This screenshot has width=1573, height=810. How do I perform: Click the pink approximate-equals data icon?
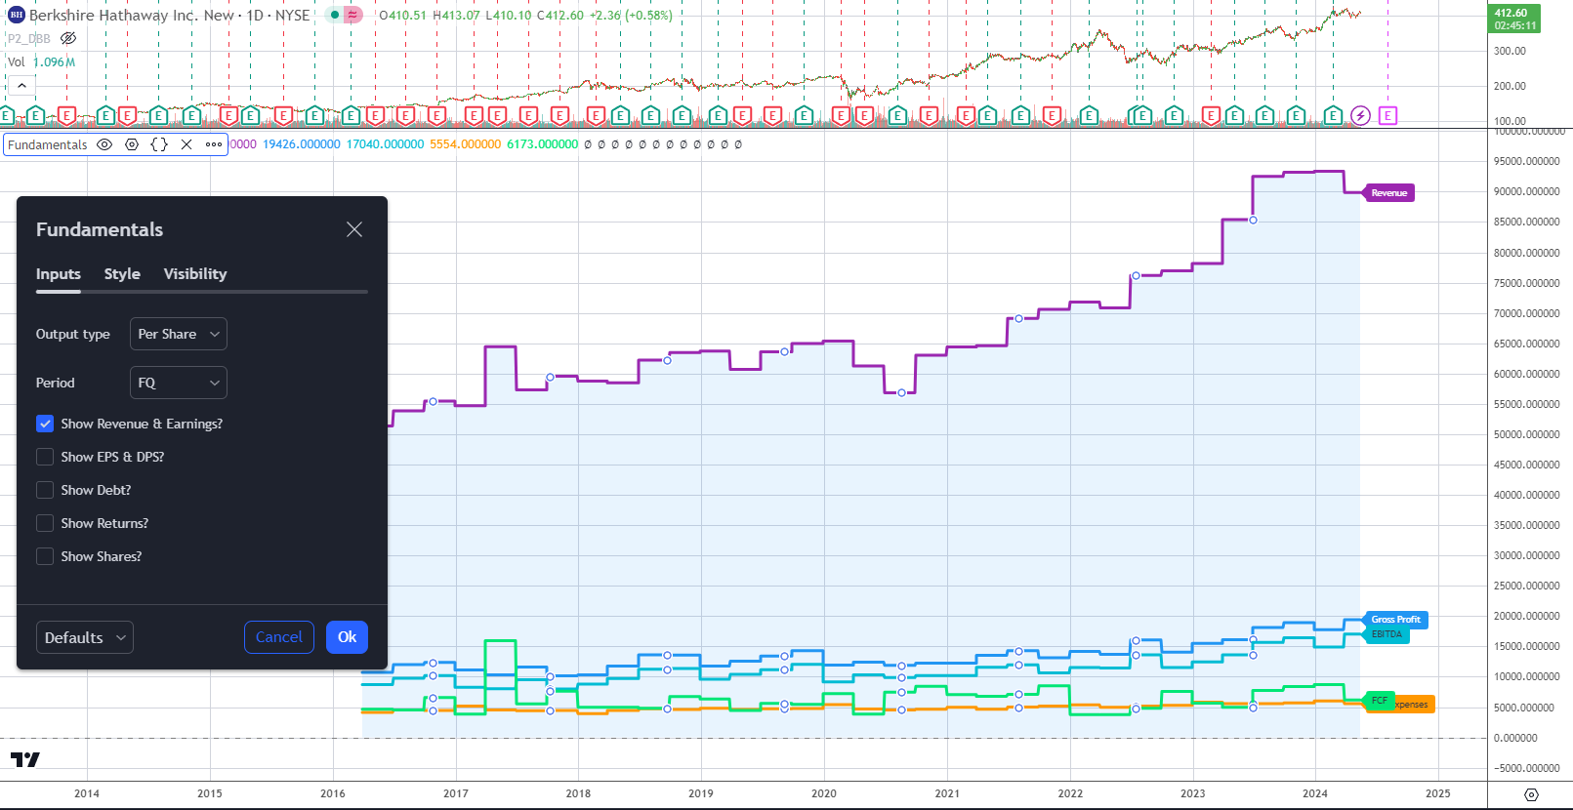click(x=352, y=15)
